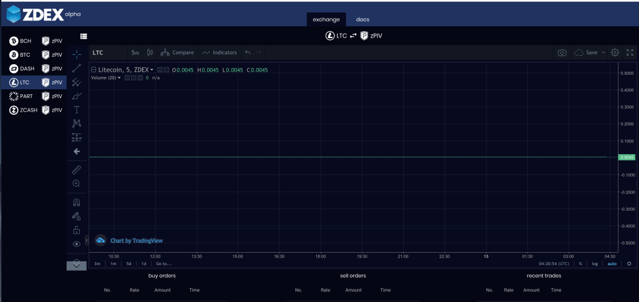Switch to the exchange tab
Viewport: 639px width, 302px height.
coord(326,19)
